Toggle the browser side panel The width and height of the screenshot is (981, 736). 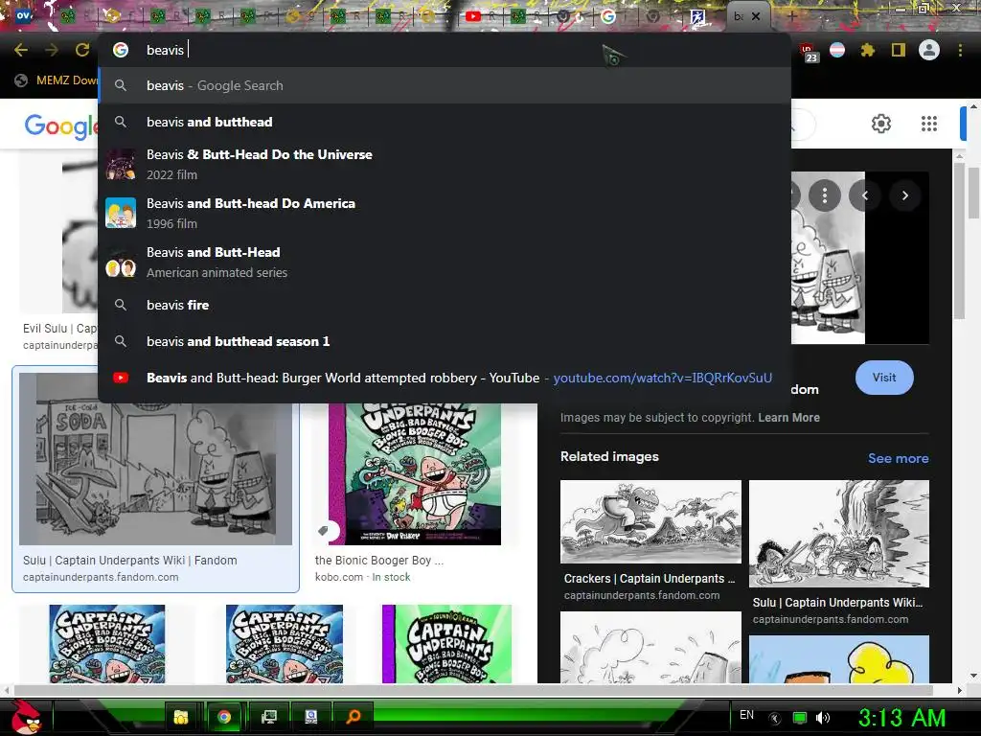tap(899, 50)
